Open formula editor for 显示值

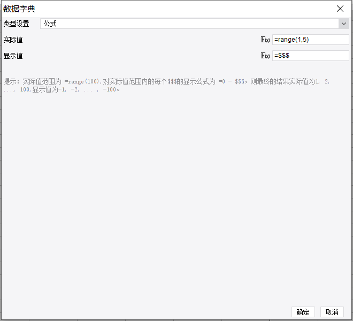(x=265, y=56)
